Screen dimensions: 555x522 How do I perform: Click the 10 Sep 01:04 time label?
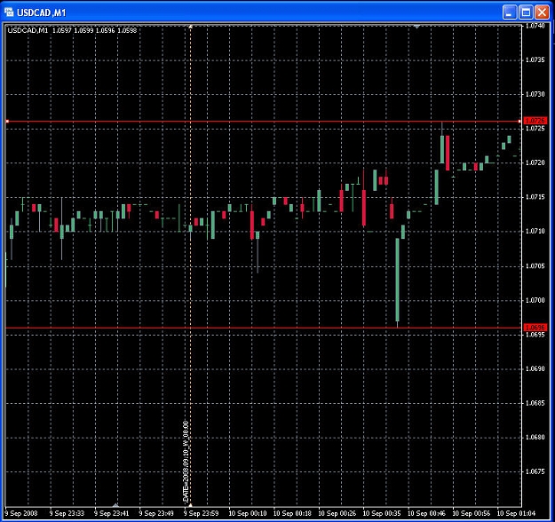pyautogui.click(x=516, y=513)
